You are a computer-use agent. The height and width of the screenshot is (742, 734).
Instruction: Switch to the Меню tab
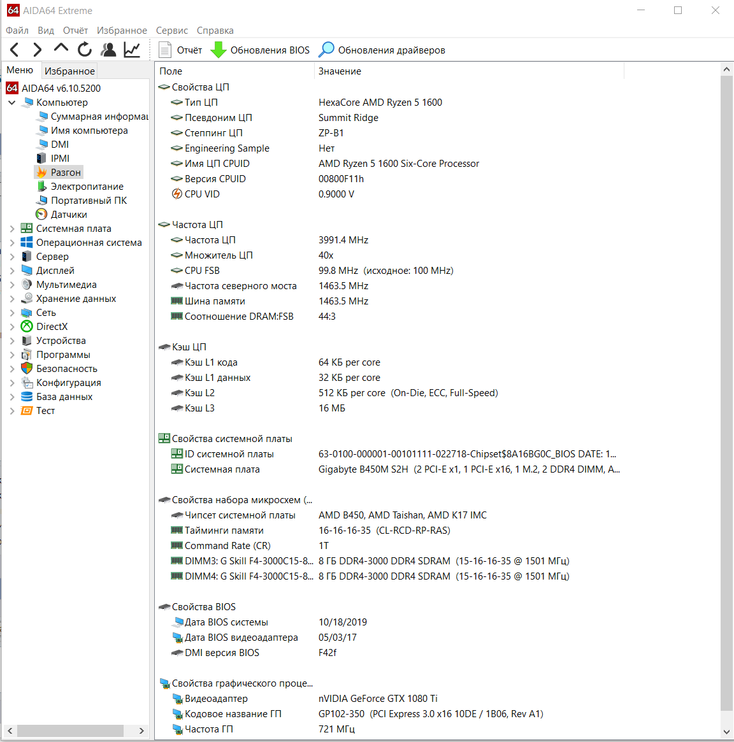tap(20, 70)
